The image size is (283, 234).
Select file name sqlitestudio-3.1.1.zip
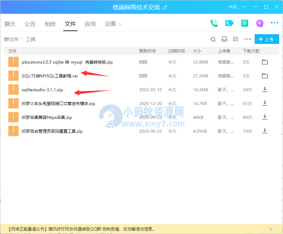(x=42, y=90)
